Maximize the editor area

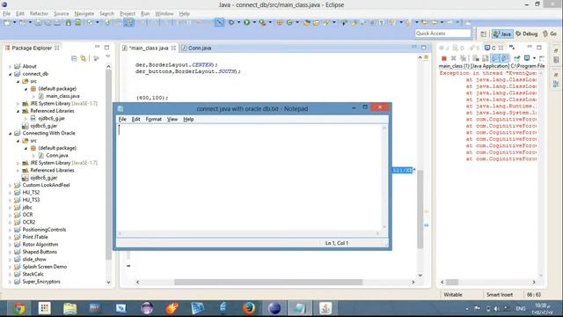[x=424, y=48]
